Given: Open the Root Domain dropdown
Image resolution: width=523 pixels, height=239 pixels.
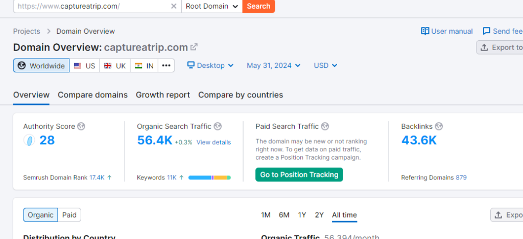Looking at the screenshot, I should tap(212, 6).
